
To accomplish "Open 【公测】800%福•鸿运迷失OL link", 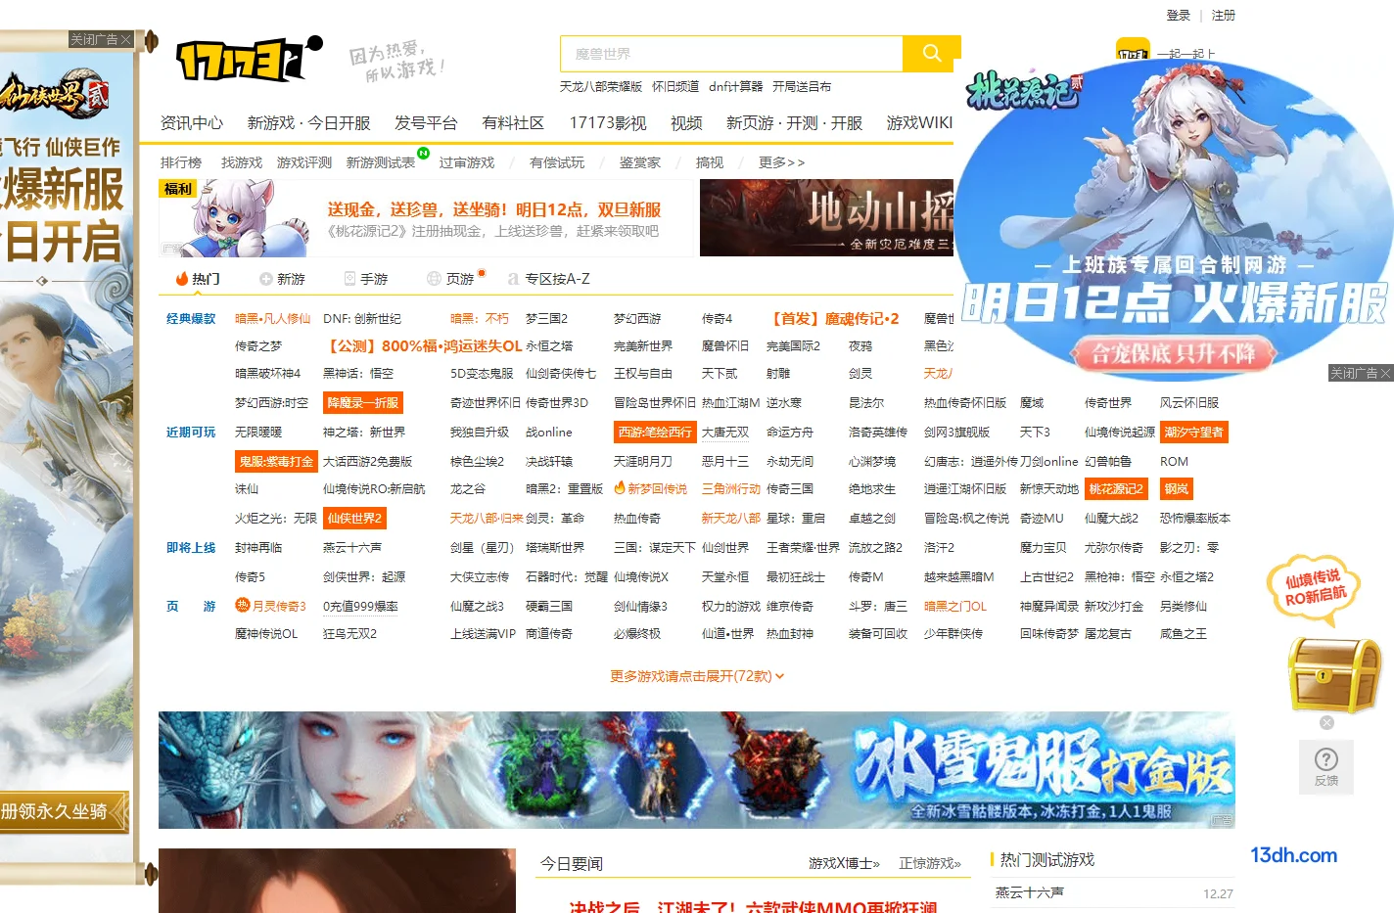I will click(423, 346).
